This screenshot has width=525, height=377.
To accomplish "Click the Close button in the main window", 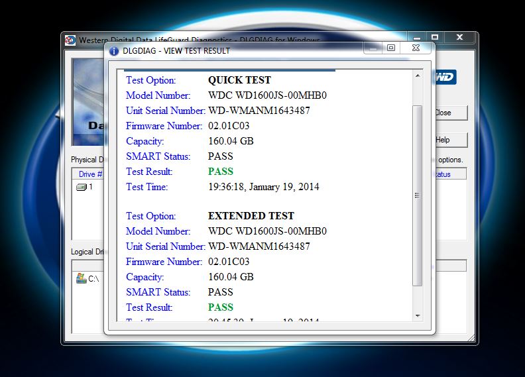I will 451,113.
